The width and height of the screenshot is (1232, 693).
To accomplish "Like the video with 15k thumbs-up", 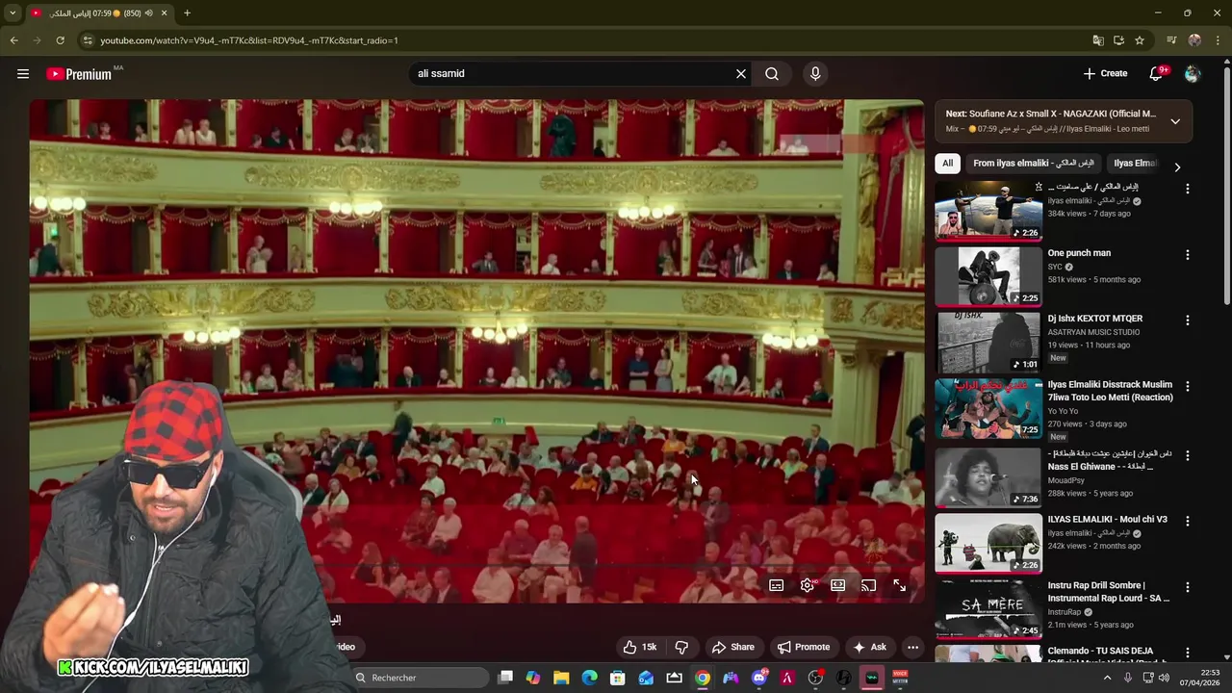I will pos(639,647).
